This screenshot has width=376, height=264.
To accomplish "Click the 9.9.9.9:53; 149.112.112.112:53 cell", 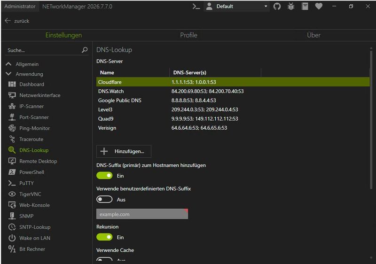I will [204, 118].
